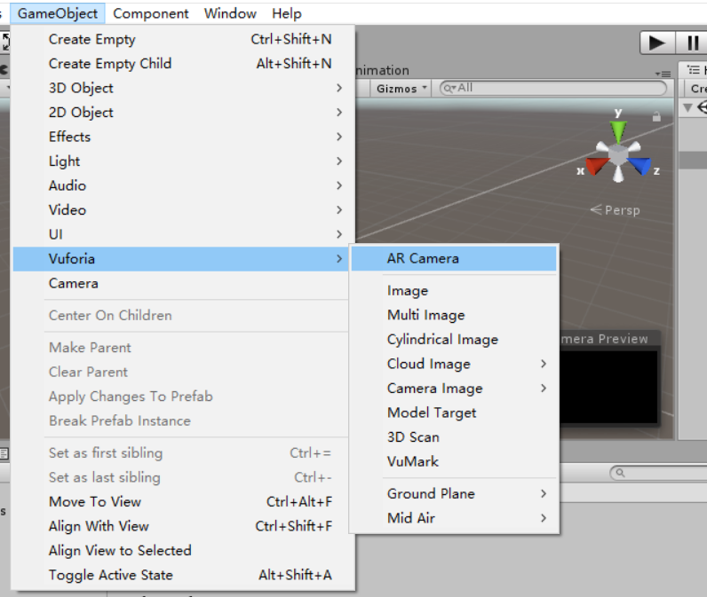Select VuMark entry

454,461
